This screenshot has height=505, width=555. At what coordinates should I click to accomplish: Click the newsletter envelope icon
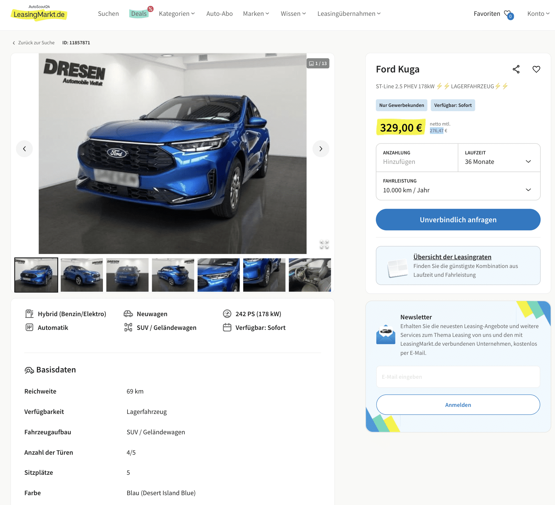386,334
